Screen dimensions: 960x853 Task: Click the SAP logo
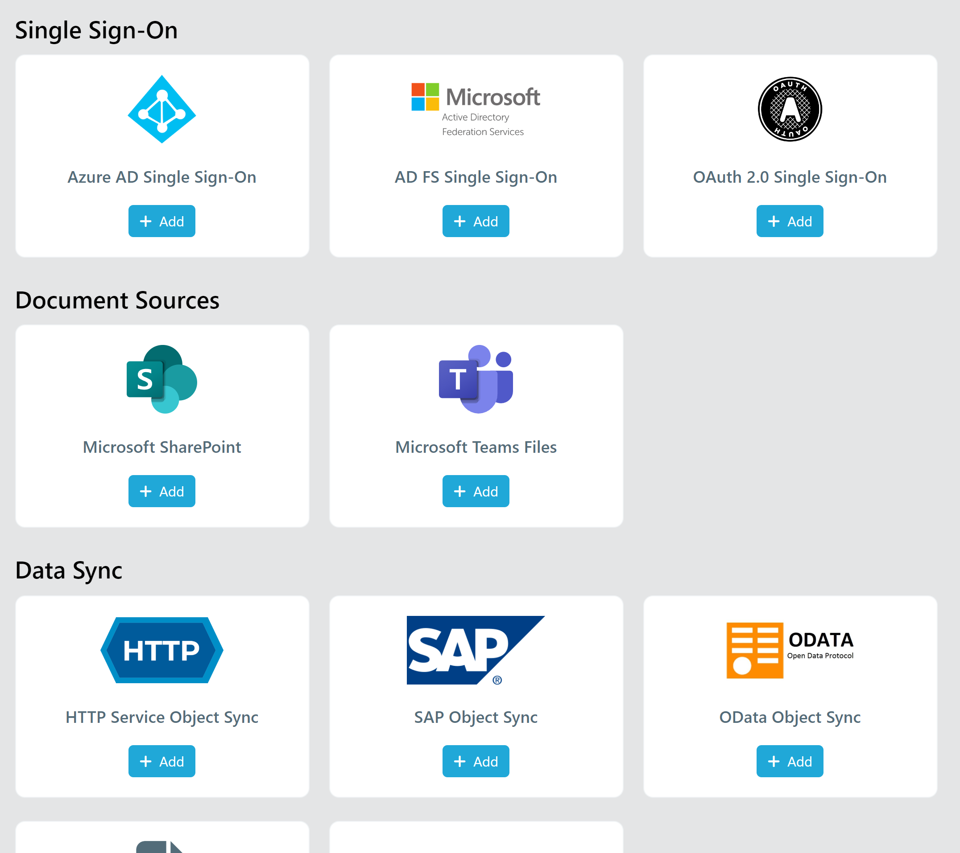pos(476,650)
